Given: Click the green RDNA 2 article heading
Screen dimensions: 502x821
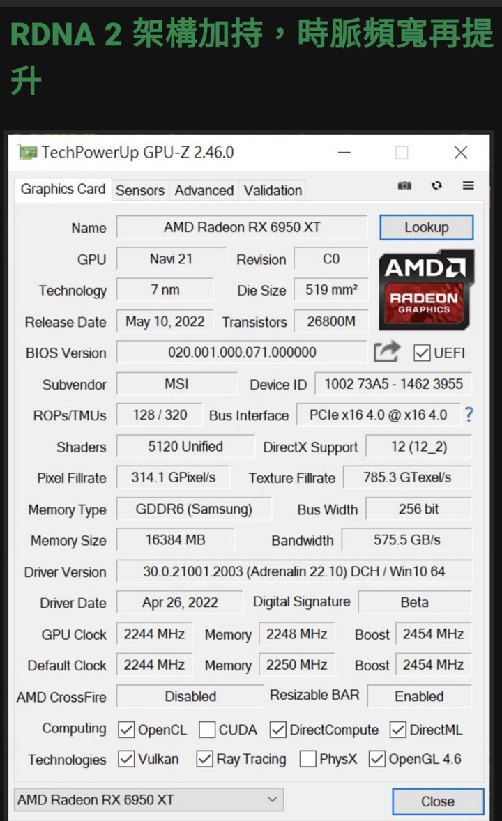Looking at the screenshot, I should point(251,56).
